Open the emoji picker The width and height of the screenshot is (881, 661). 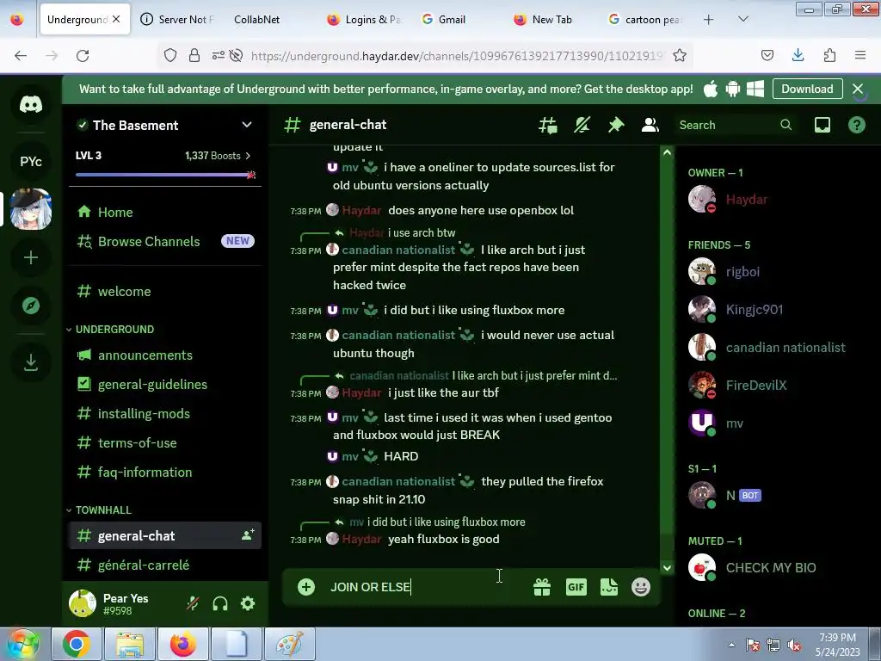point(641,587)
